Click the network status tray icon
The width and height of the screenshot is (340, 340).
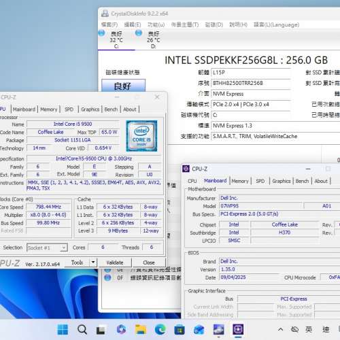(x=294, y=329)
